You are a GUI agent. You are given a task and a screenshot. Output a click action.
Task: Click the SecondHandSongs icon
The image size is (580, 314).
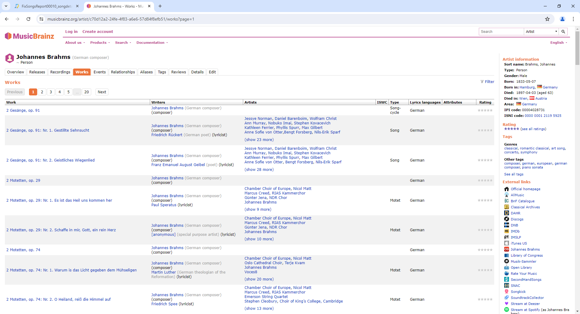click(x=507, y=280)
